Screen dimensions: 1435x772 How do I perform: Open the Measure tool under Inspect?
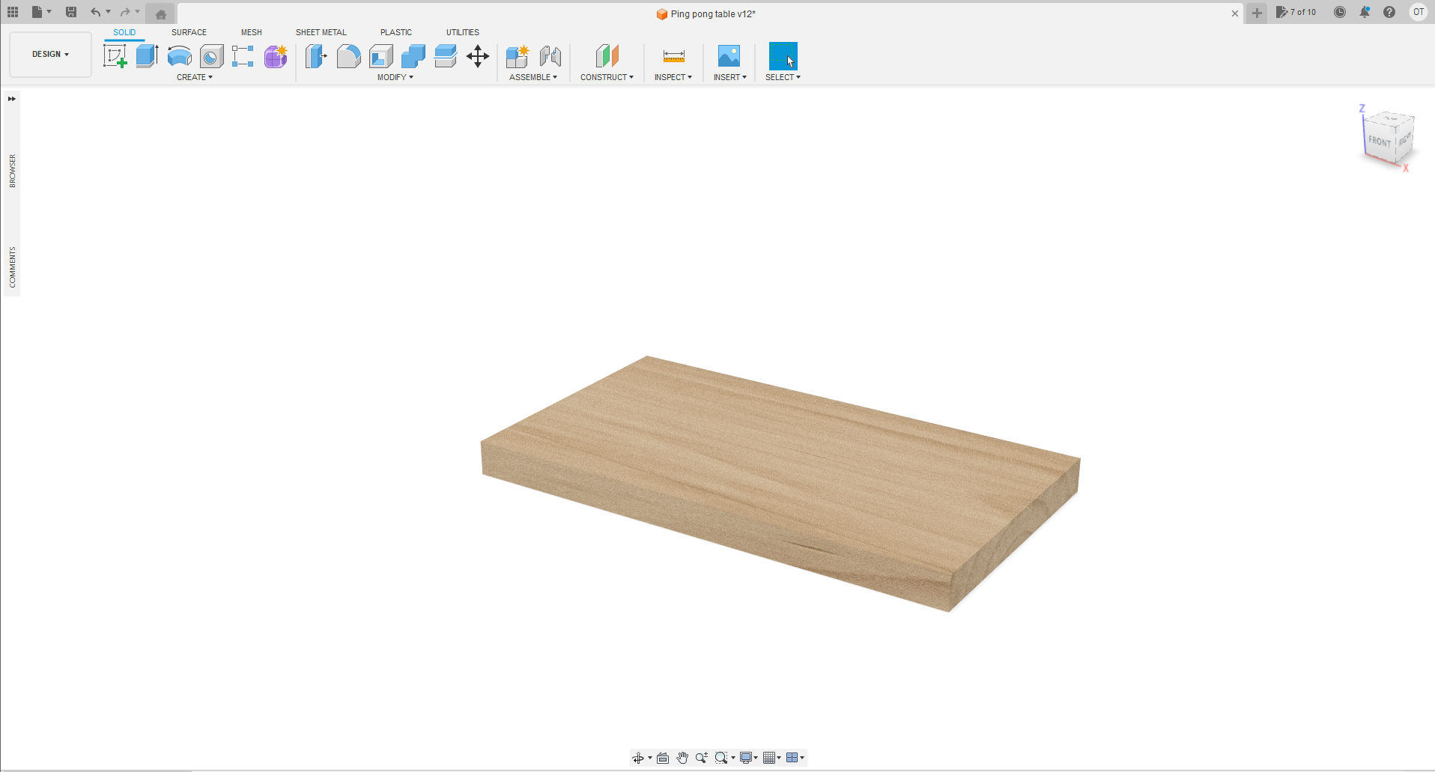(x=673, y=55)
